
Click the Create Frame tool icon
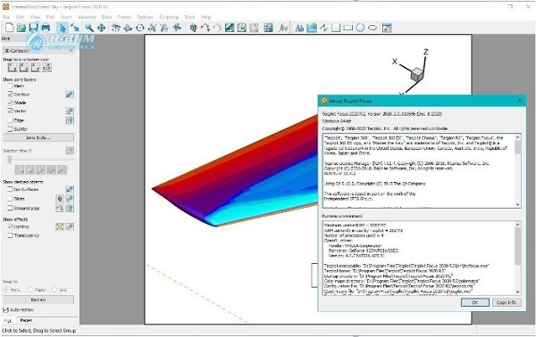(x=387, y=28)
